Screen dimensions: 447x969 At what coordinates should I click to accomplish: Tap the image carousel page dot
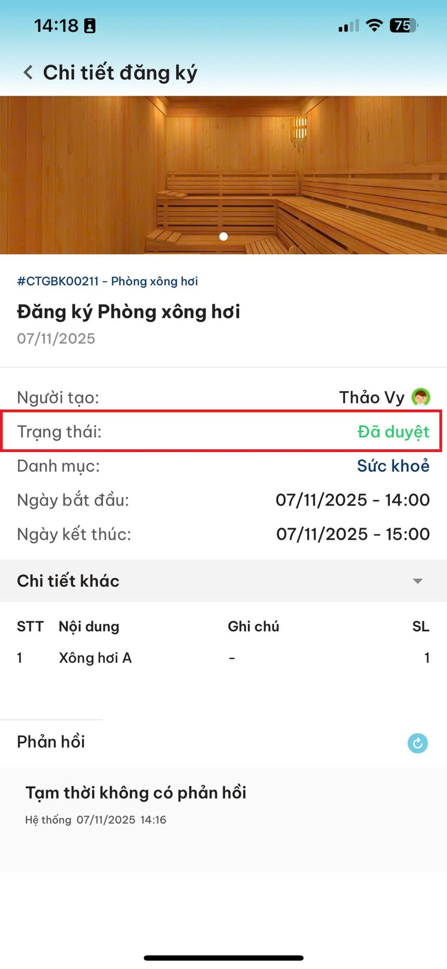(x=223, y=237)
